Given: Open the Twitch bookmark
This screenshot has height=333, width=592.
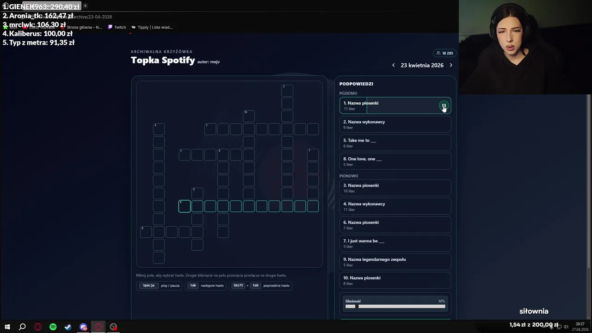Looking at the screenshot, I should click(117, 27).
